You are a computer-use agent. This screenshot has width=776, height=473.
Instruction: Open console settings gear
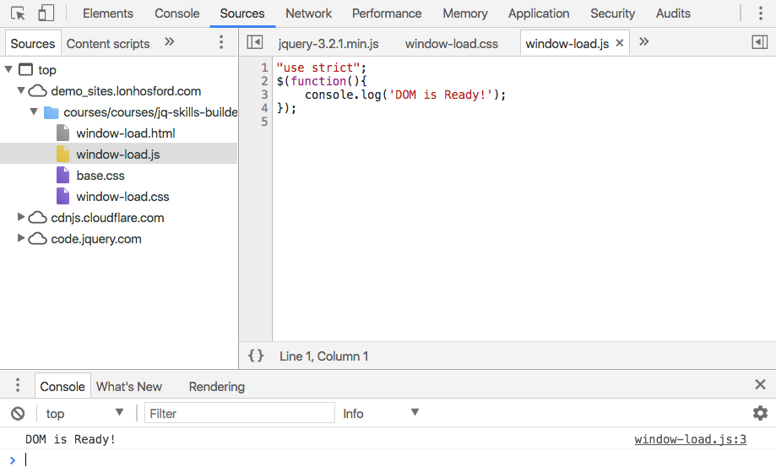coord(760,413)
